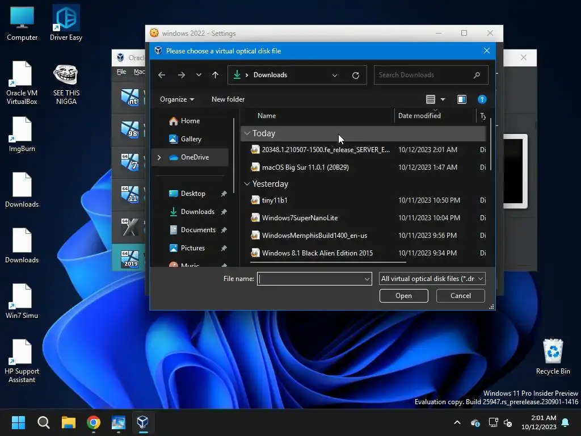The image size is (581, 436).
Task: Open Machine menu in VirtualBox window
Action: (x=139, y=72)
